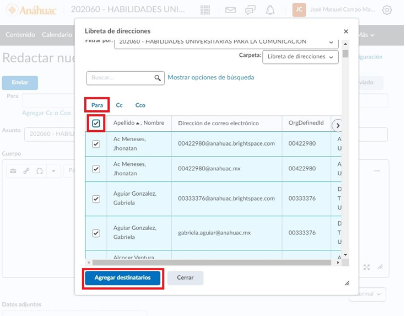Click the user avatar JC
This screenshot has width=406, height=316.
click(299, 10)
